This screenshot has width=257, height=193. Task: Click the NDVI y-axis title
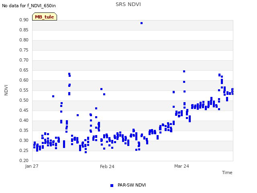pyautogui.click(x=6, y=90)
